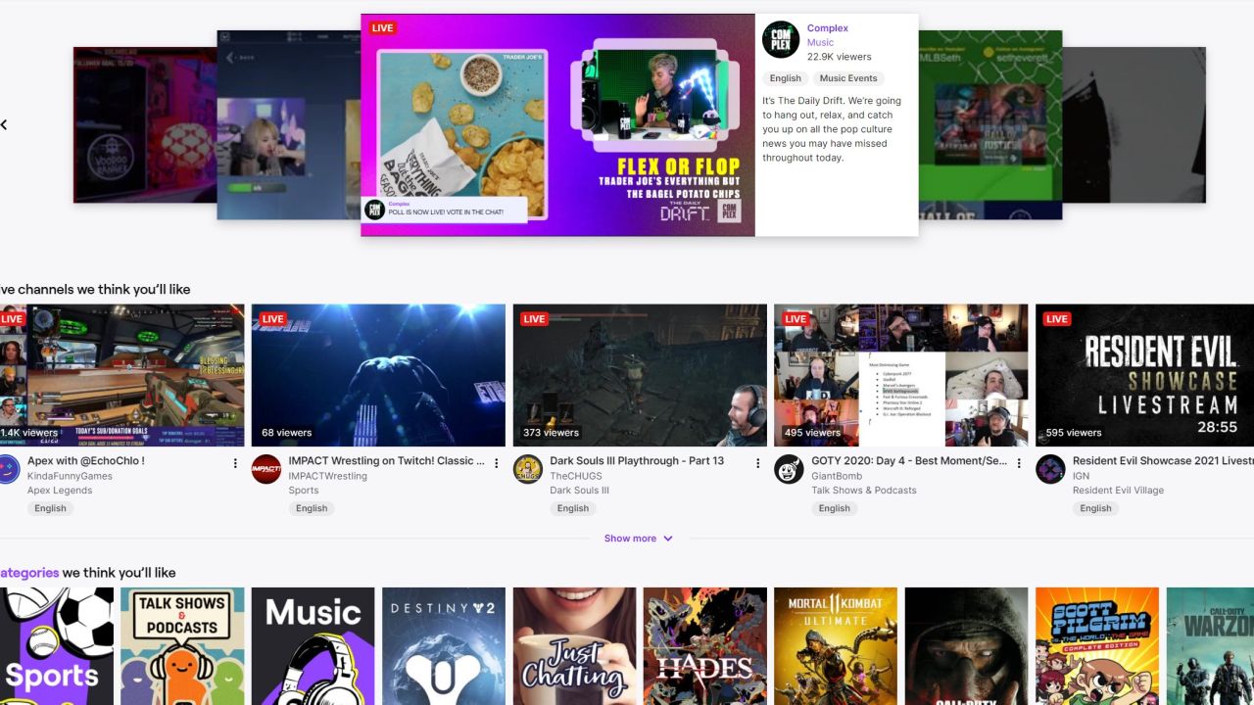Open the Mortal Kombat 11 Ultimate tile
The image size is (1254, 705).
tap(836, 646)
